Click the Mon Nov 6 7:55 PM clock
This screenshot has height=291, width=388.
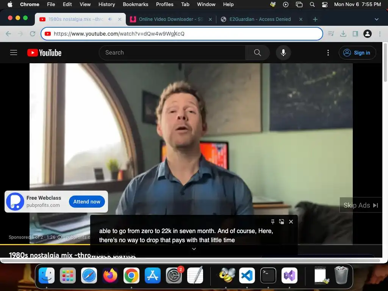357,4
